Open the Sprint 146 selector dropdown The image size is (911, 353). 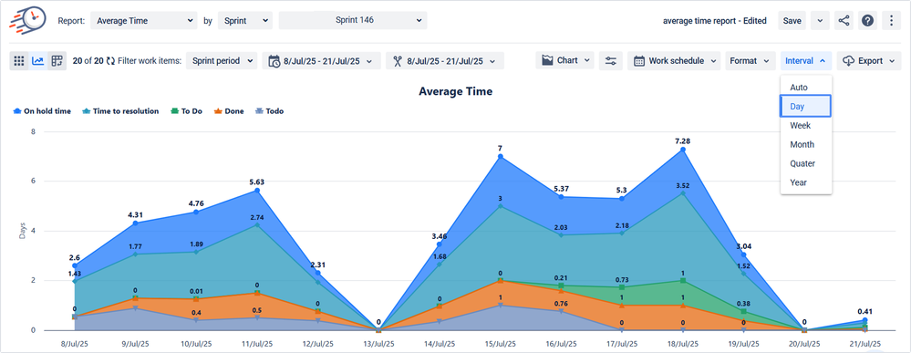click(353, 20)
